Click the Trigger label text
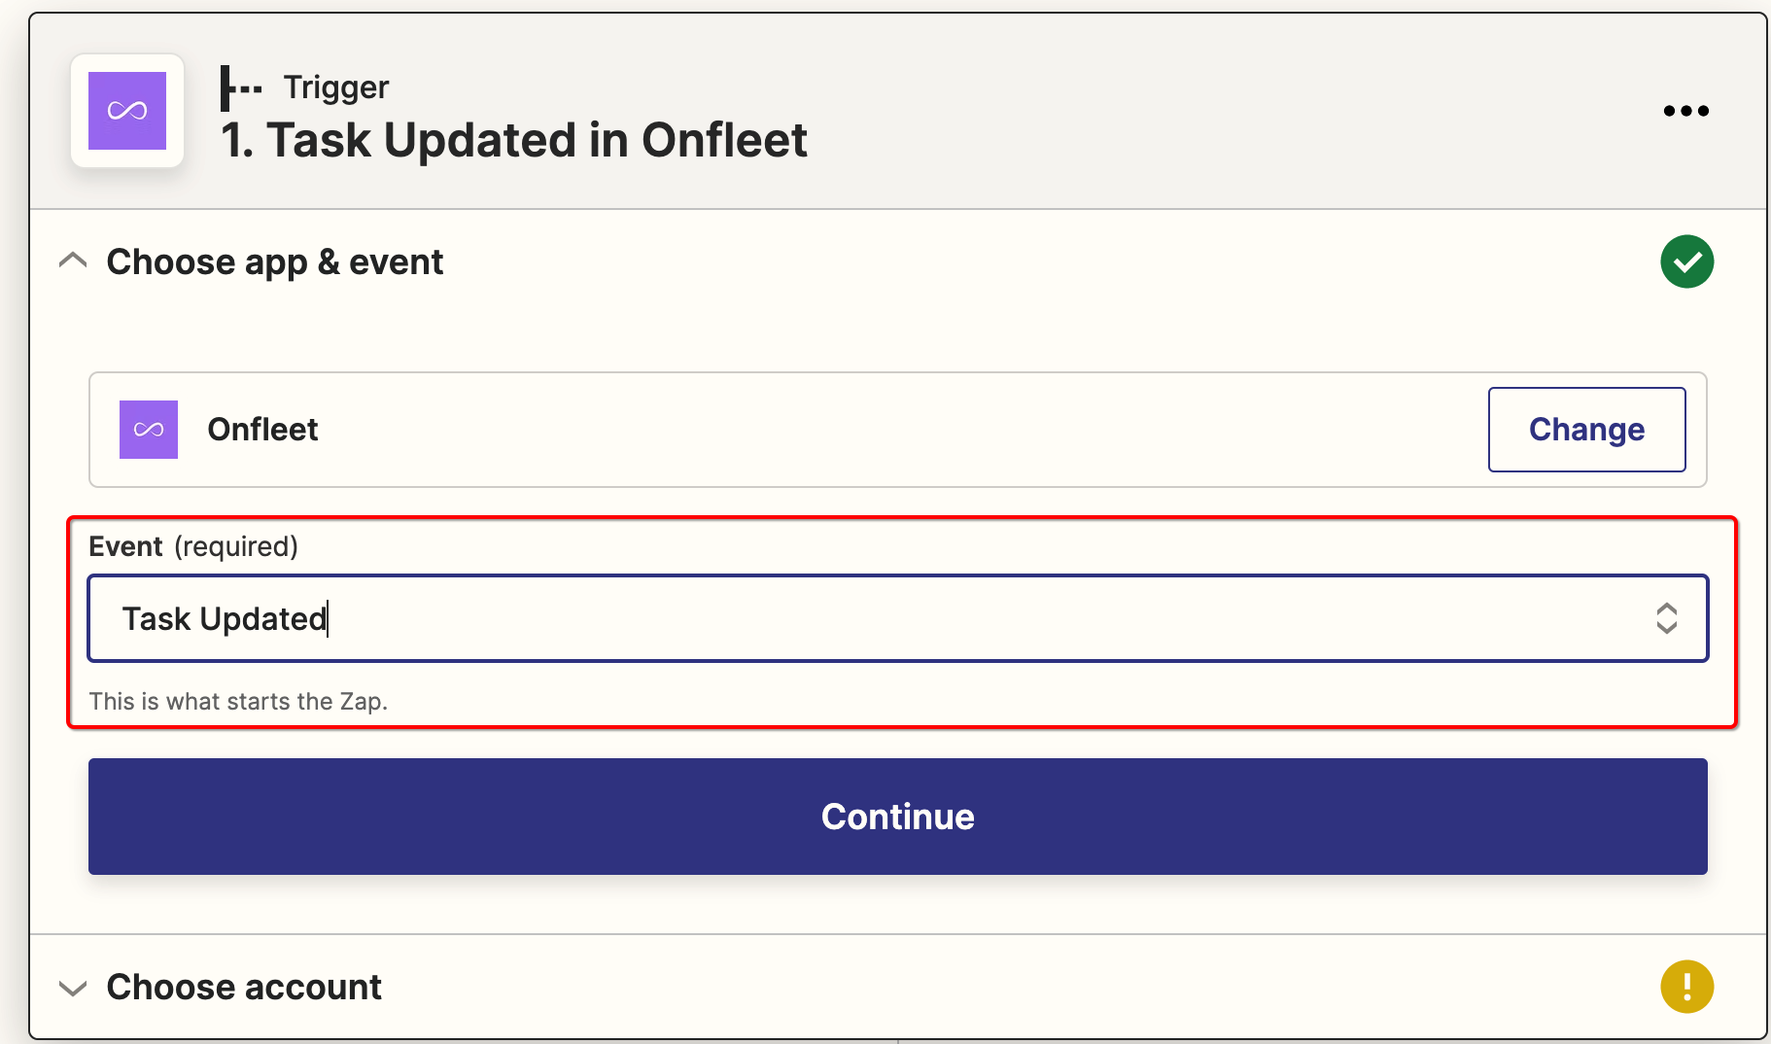 (x=336, y=87)
